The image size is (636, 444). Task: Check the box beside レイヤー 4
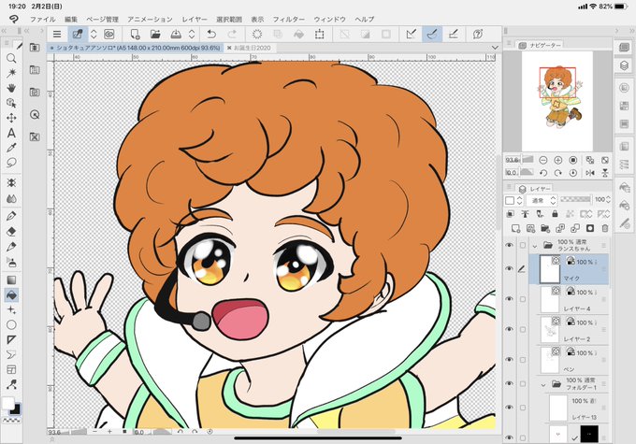point(523,299)
